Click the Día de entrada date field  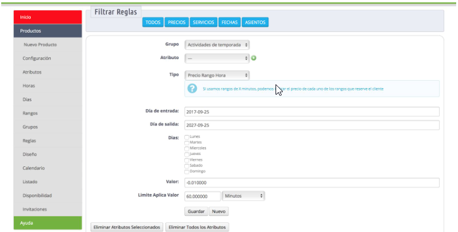312,111
